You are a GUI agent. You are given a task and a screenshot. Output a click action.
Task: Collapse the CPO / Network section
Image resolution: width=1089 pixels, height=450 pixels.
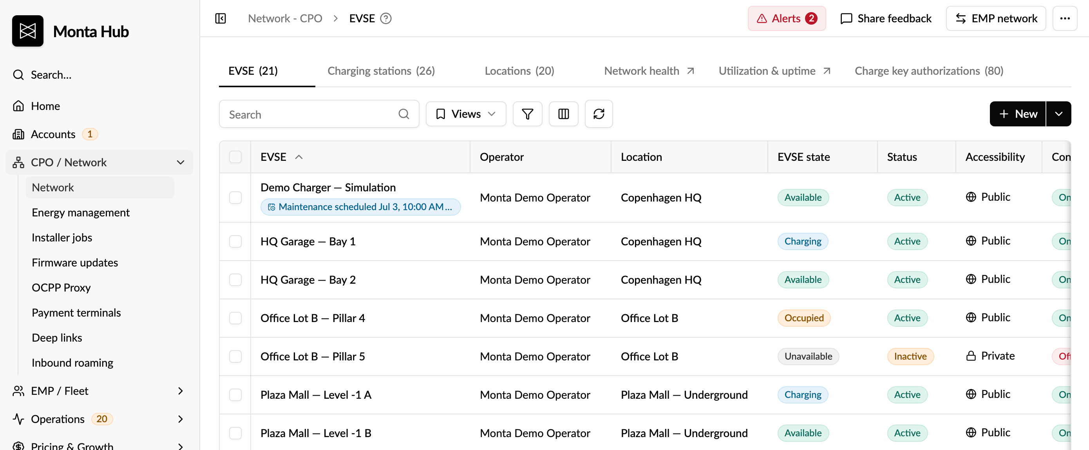tap(181, 162)
